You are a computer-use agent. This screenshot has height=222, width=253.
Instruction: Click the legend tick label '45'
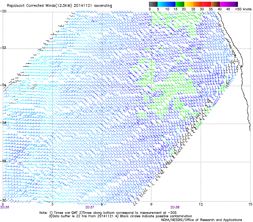(228, 9)
